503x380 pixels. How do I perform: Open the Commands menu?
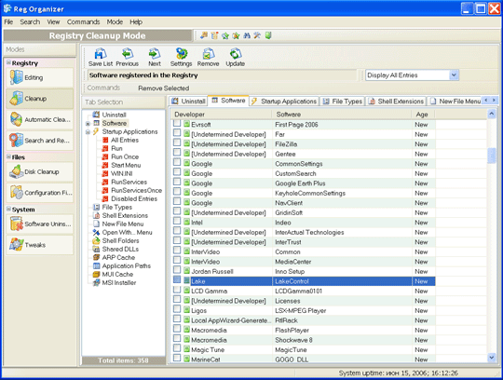(x=83, y=21)
